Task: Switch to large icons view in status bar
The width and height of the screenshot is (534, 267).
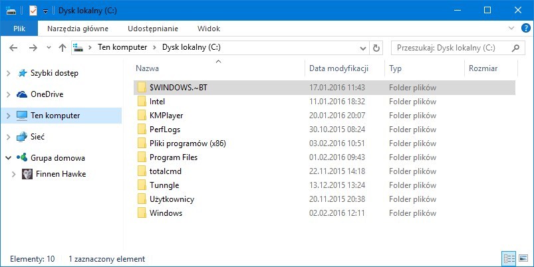Action: [523, 259]
